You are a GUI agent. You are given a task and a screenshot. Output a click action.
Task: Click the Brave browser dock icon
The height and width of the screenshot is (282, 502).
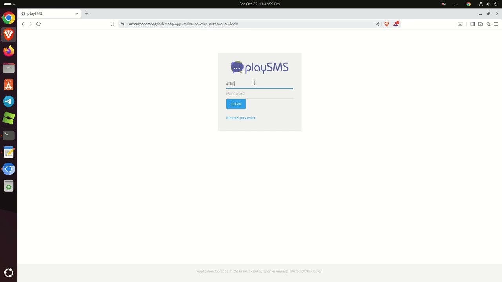pos(9,34)
